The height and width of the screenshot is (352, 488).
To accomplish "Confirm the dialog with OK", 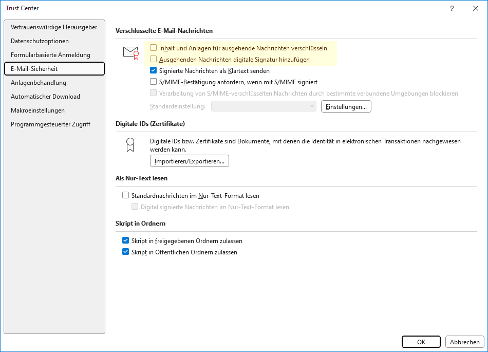I will (421, 342).
